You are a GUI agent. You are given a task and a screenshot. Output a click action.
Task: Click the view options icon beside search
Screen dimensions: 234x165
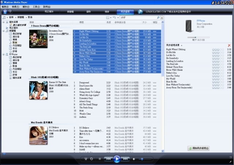114,18
